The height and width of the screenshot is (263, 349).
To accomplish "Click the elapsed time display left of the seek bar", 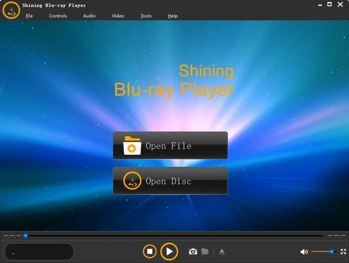I will 12,236.
